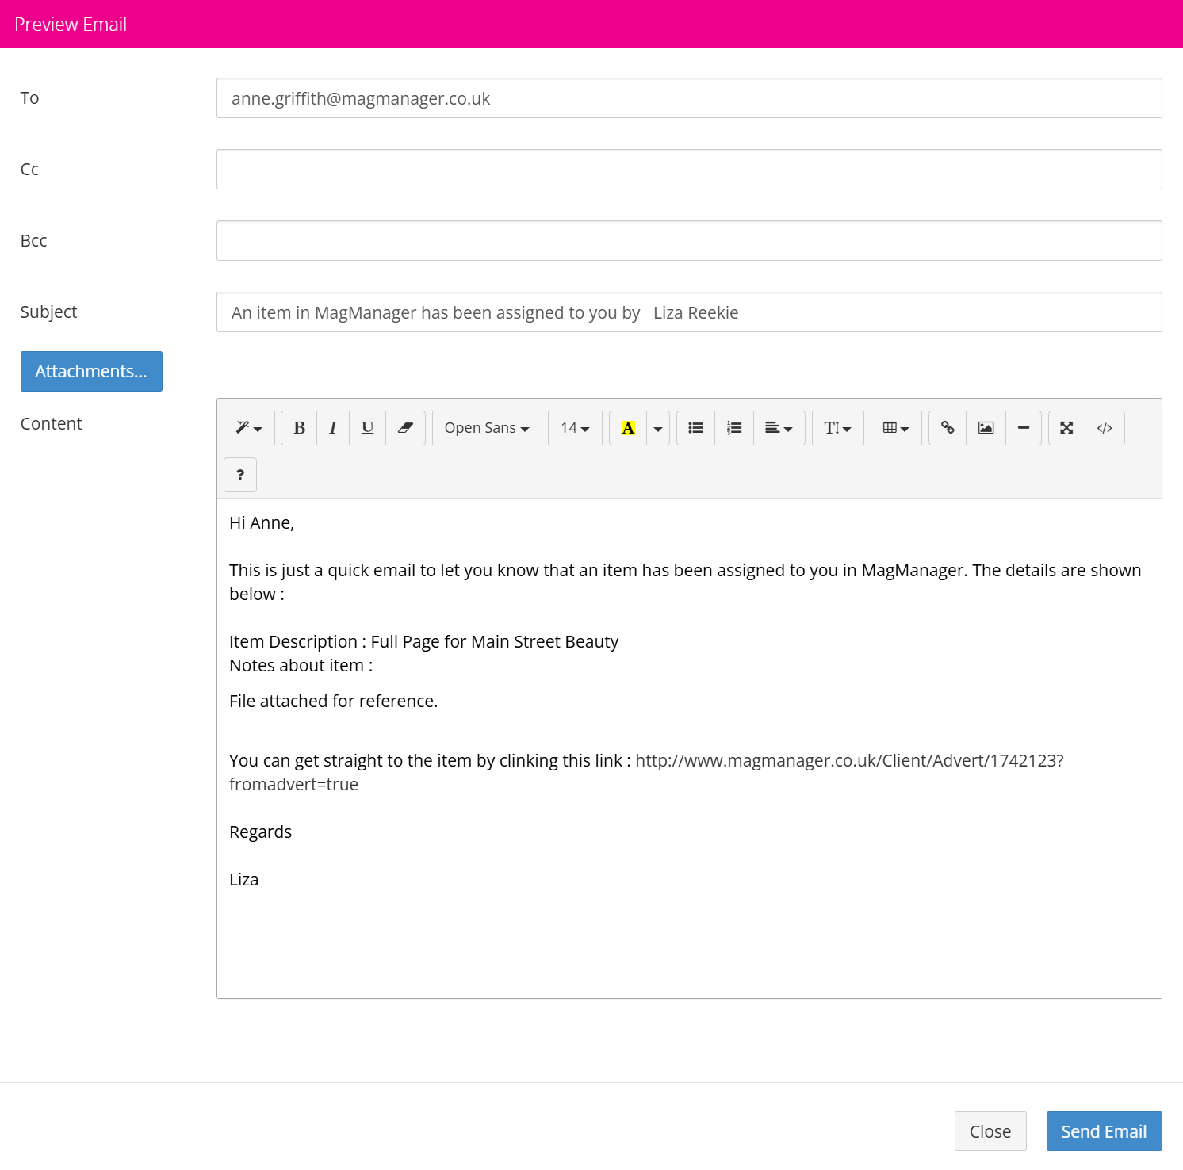Expand the font size 14 dropdown
The image size is (1183, 1170).
575,428
